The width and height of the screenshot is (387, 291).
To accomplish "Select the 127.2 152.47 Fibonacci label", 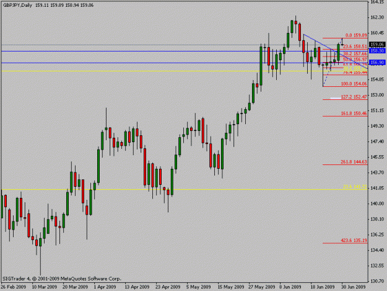I will click(354, 97).
